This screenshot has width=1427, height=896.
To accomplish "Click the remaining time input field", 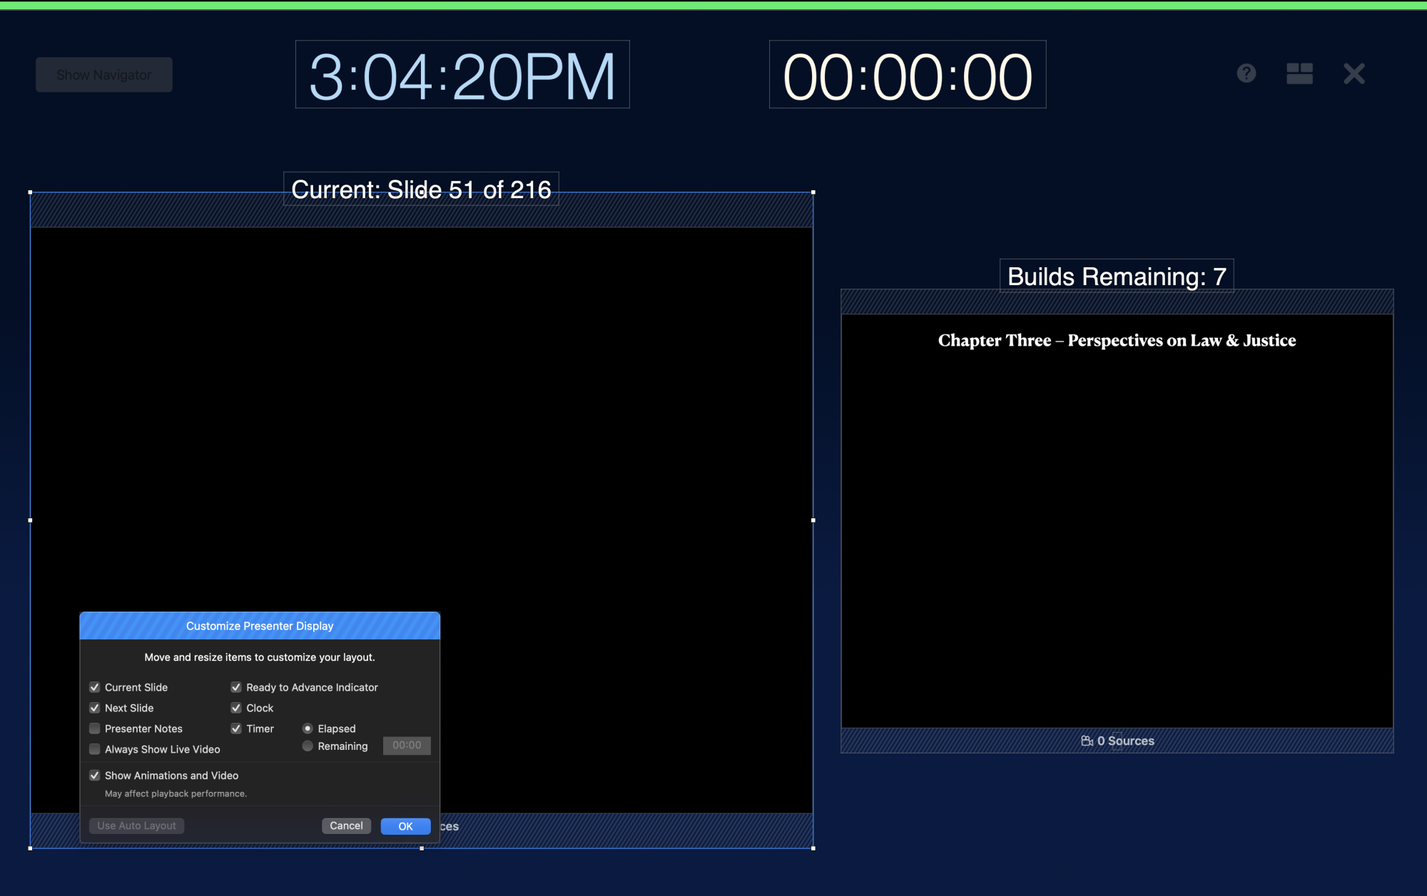I will point(407,746).
